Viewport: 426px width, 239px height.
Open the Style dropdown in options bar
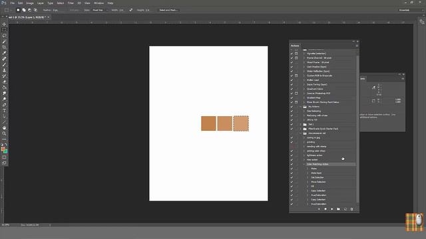(100, 10)
